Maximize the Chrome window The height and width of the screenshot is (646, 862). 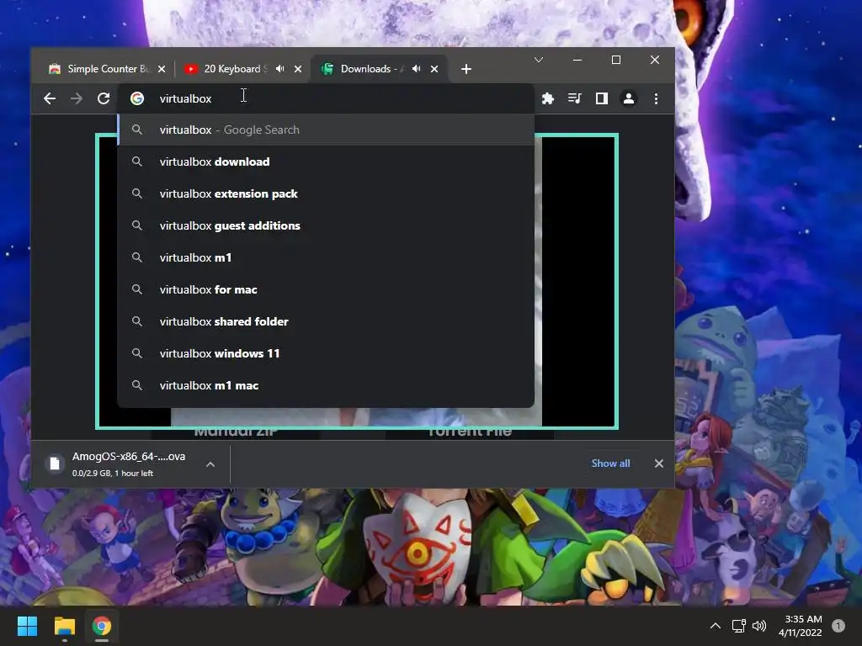pyautogui.click(x=616, y=60)
